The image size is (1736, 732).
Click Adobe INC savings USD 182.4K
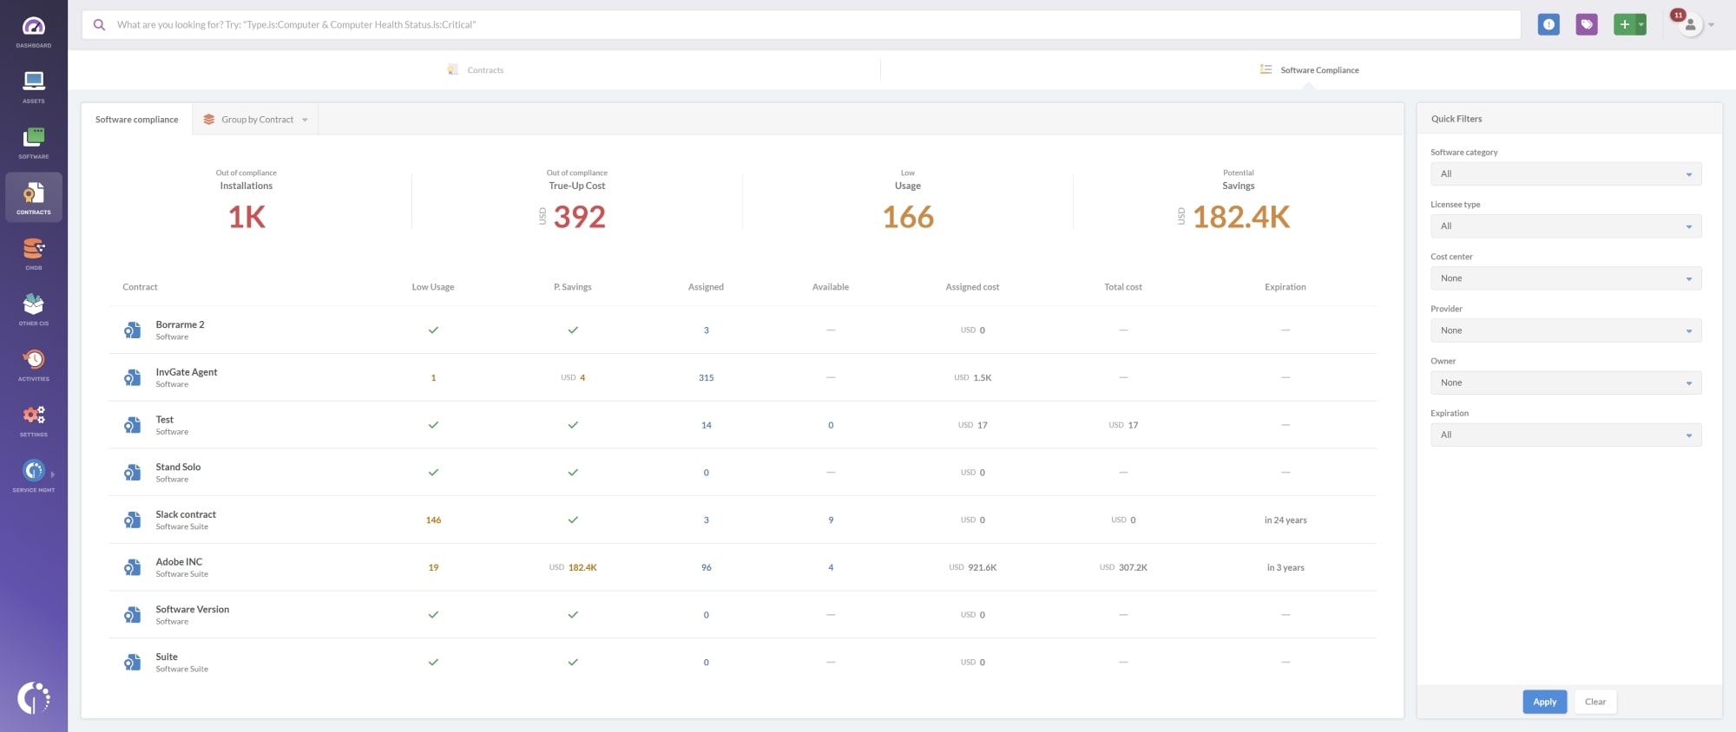coord(573,568)
